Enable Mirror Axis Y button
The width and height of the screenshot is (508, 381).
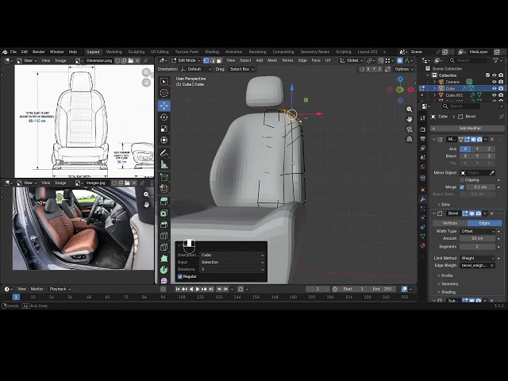coord(477,148)
